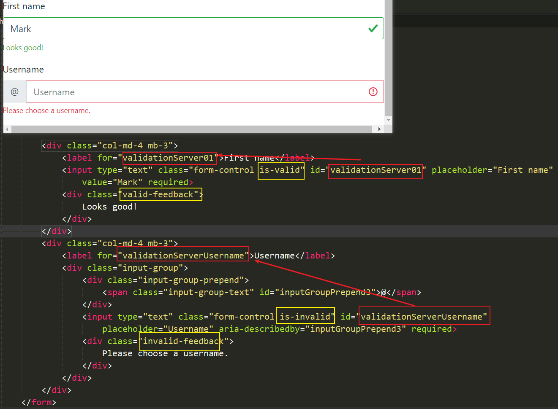Click placeholder="Username" attribute in code

[158, 329]
